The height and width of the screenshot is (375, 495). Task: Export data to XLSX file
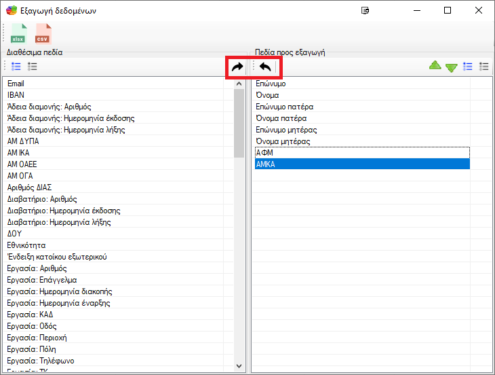click(x=18, y=33)
